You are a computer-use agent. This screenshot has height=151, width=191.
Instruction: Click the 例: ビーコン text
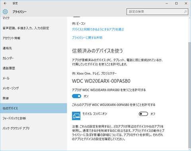[x=79, y=24]
